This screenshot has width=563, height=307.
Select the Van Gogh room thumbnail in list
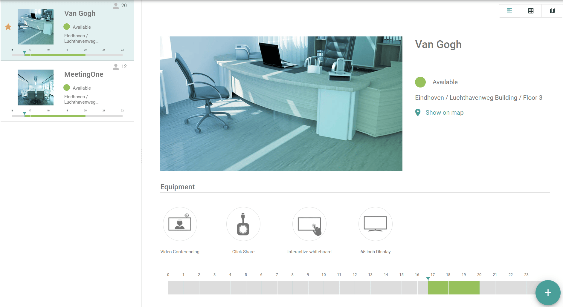click(x=36, y=27)
